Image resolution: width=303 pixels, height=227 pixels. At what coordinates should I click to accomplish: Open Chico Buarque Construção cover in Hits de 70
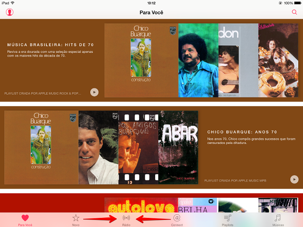point(141,60)
